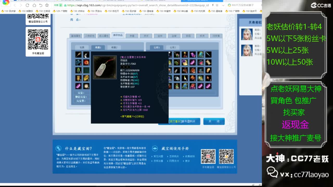
Task: Click the green tree item with count 131
Action: point(177,86)
